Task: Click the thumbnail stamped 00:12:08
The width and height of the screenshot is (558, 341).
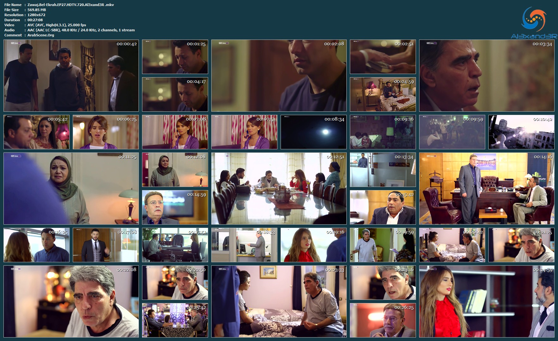Action: click(175, 170)
